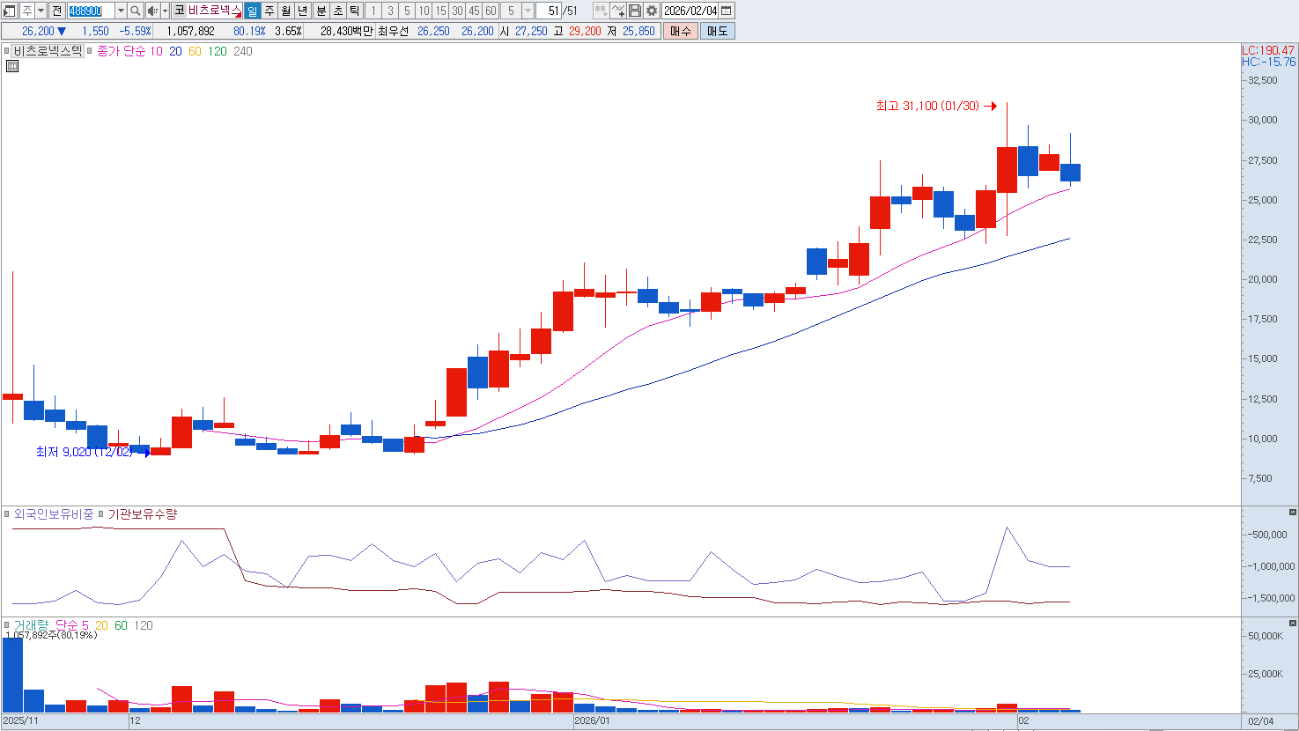Viewport: 1299px width, 731px height.
Task: Click the stock search magnifier icon
Action: 136,11
